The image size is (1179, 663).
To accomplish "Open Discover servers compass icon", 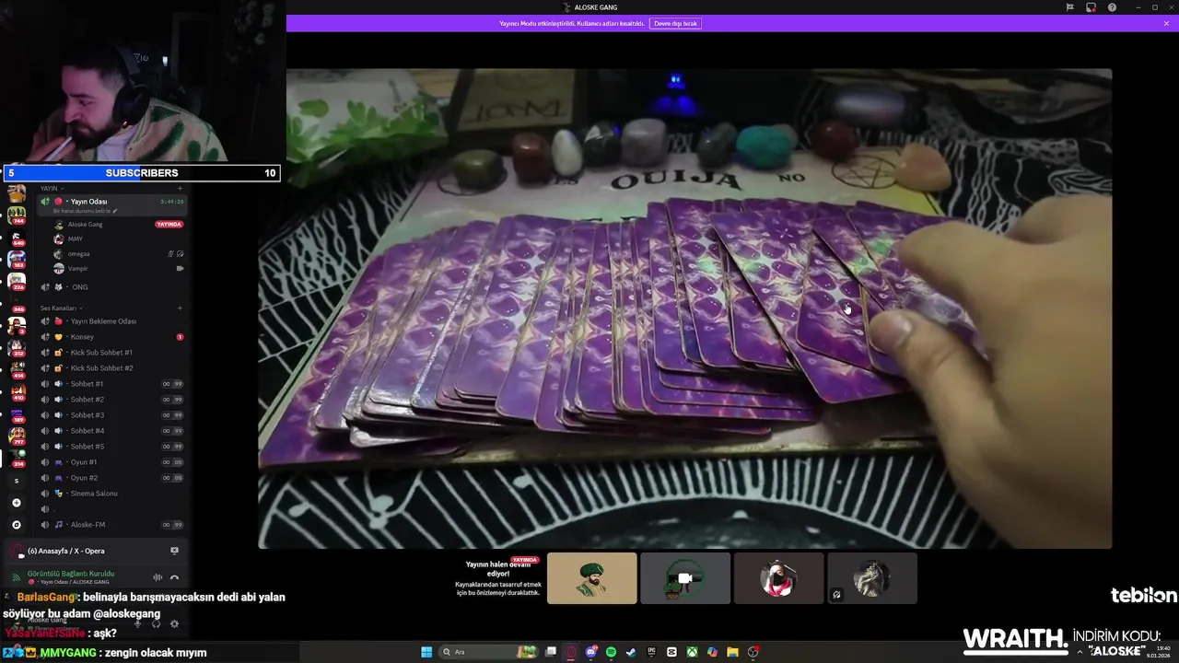I will pos(16,525).
